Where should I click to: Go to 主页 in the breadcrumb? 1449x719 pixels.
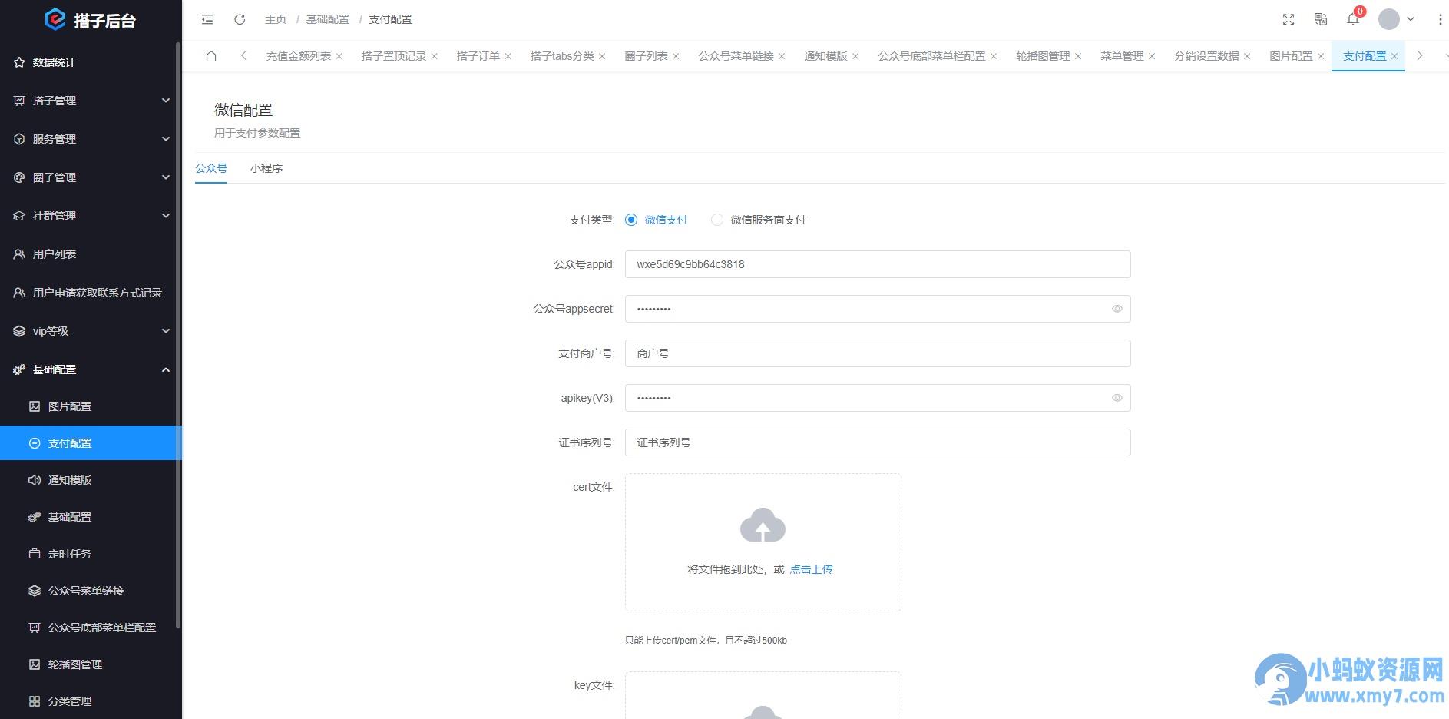point(276,19)
